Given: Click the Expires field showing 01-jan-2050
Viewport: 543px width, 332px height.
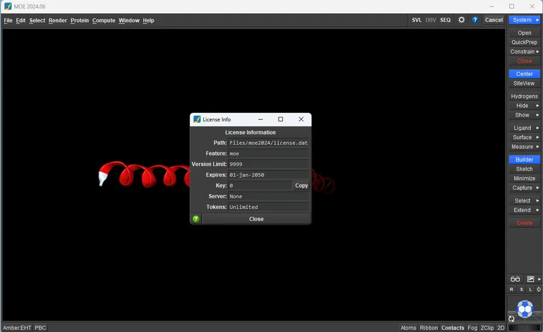Looking at the screenshot, I should point(268,175).
